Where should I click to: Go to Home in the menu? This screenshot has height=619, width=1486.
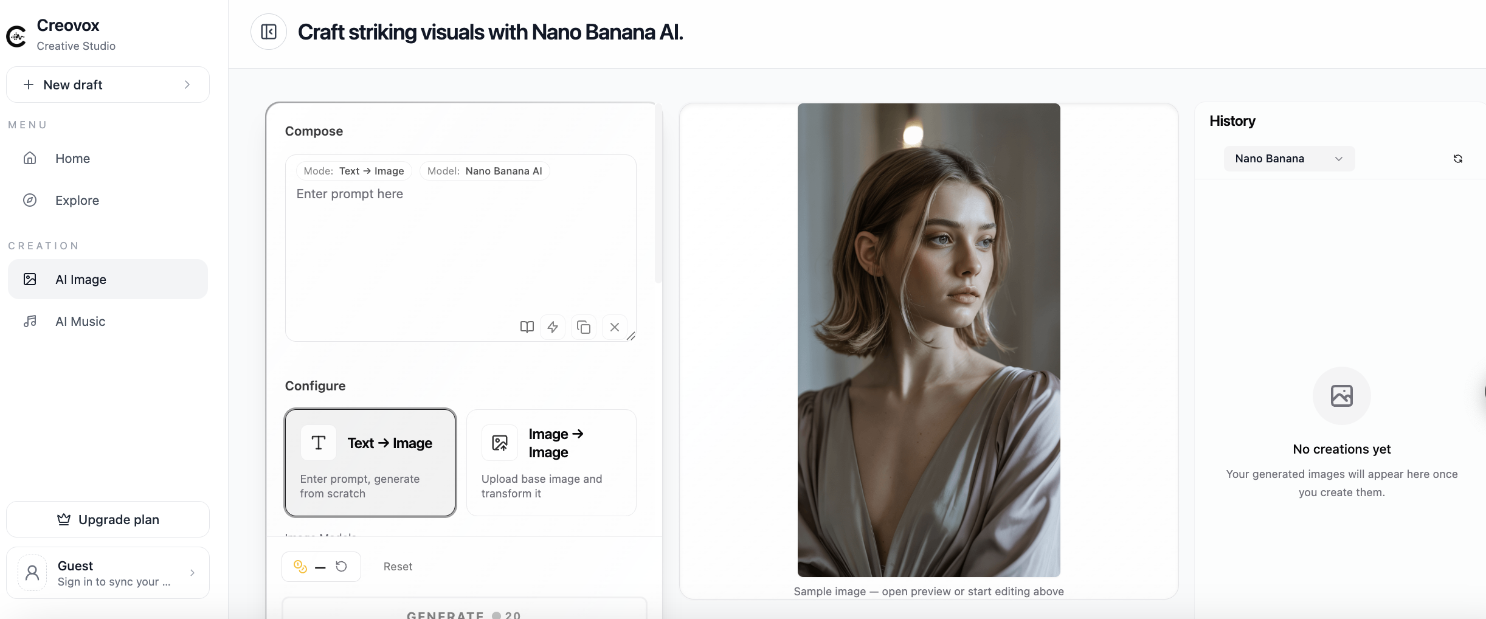[72, 158]
